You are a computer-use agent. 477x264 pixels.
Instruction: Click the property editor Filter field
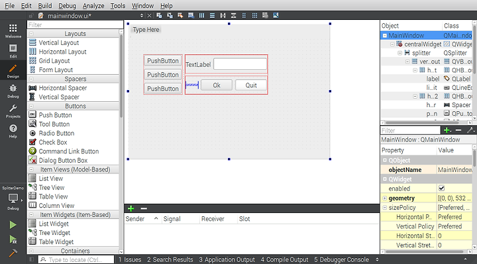pyautogui.click(x=410, y=130)
